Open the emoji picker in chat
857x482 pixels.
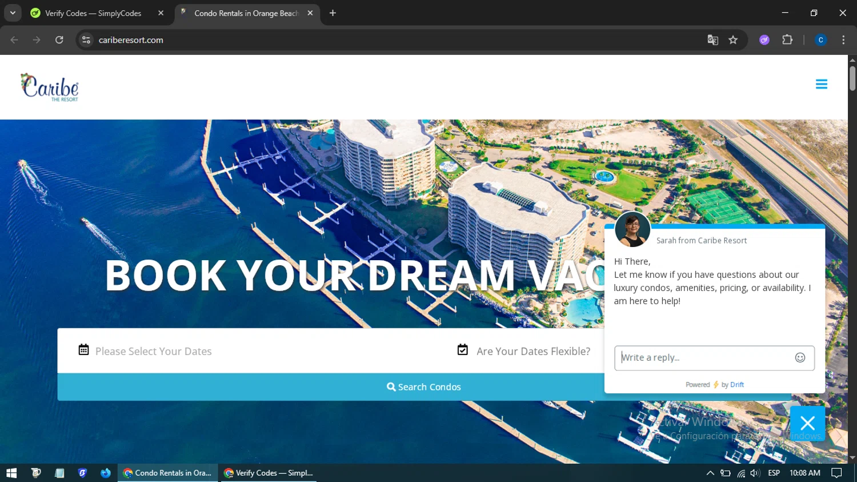click(800, 358)
